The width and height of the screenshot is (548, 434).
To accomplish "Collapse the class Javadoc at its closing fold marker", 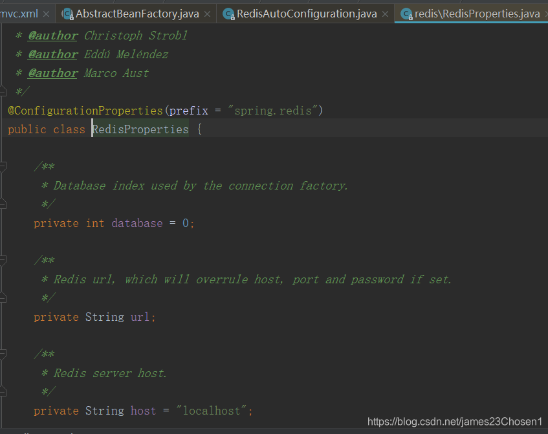I will click(3, 92).
